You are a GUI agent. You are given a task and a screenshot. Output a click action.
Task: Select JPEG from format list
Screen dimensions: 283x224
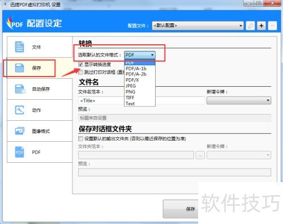140,86
